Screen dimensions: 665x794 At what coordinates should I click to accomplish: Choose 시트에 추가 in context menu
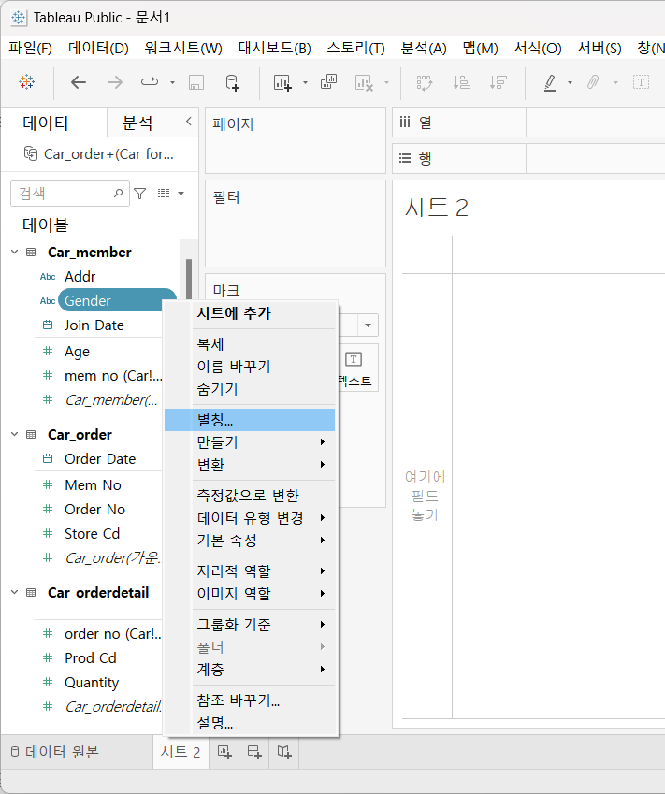coord(251,313)
